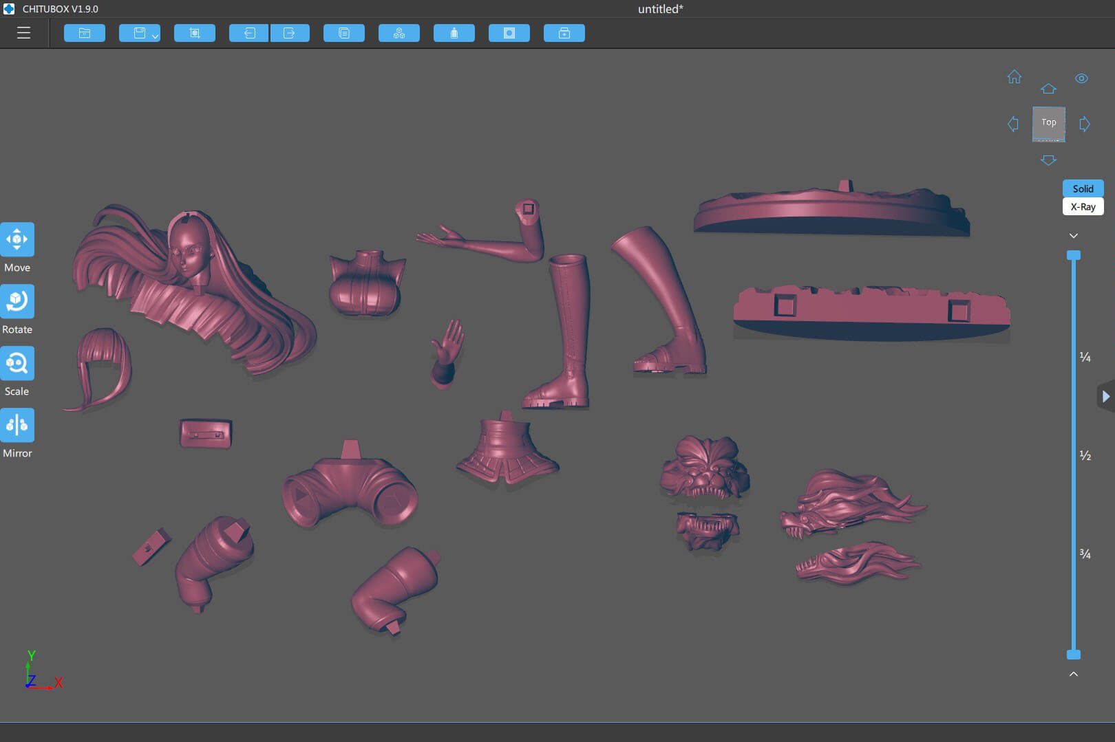Click the right arrow of the view cube

(x=1085, y=124)
